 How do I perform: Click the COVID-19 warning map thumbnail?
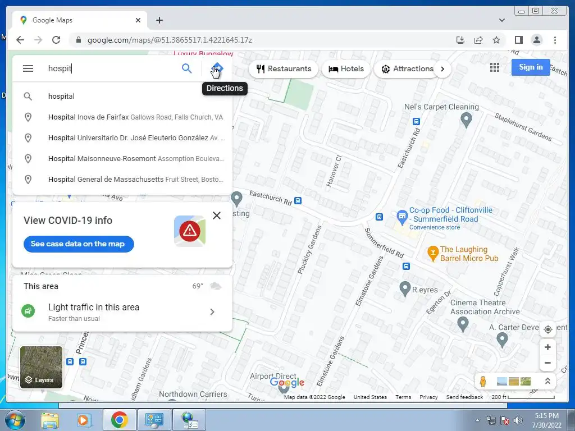[x=190, y=231]
